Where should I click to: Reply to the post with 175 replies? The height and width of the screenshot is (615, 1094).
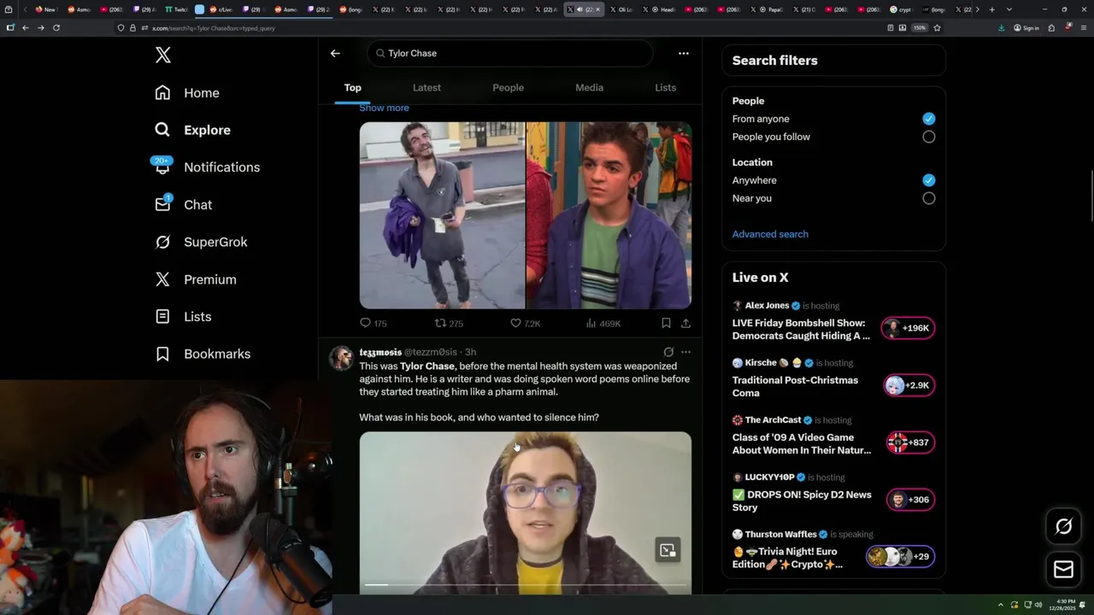pyautogui.click(x=373, y=323)
